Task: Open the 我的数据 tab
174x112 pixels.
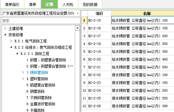Action: [x=90, y=4]
